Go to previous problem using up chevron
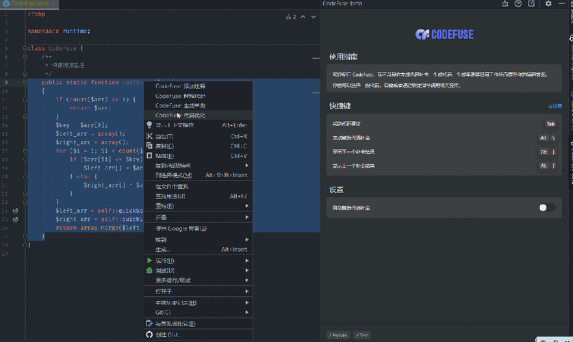The image size is (573, 342). (x=303, y=17)
